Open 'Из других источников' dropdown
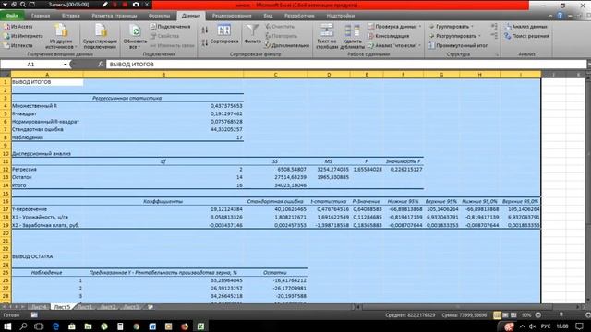The width and height of the screenshot is (591, 332). pyautogui.click(x=61, y=37)
